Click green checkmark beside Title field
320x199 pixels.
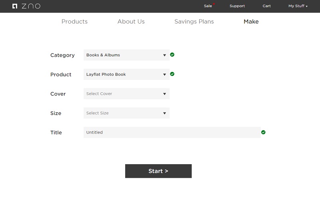tap(263, 132)
